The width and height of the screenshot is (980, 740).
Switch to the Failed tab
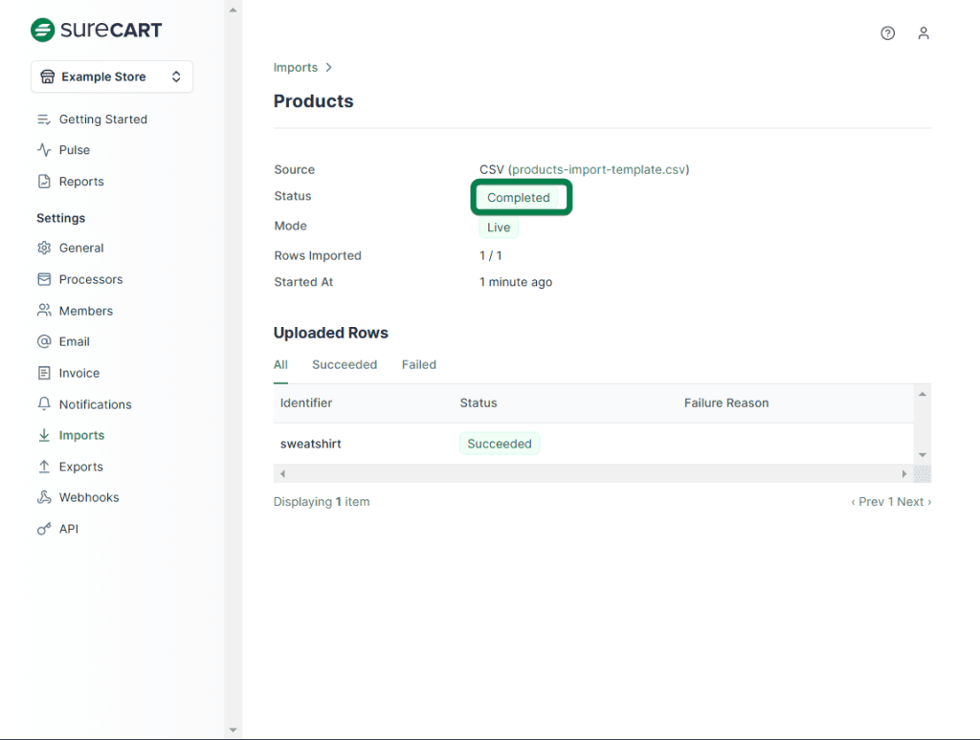click(x=418, y=364)
